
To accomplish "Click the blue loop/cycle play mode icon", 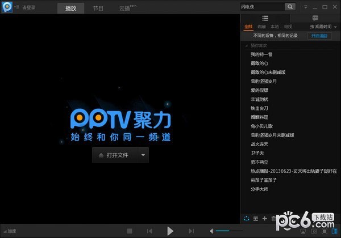I will click(247, 219).
